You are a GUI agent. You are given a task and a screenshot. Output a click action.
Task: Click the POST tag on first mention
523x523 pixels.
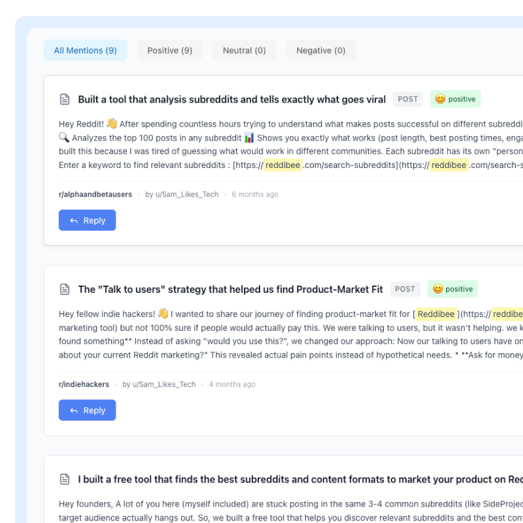407,99
